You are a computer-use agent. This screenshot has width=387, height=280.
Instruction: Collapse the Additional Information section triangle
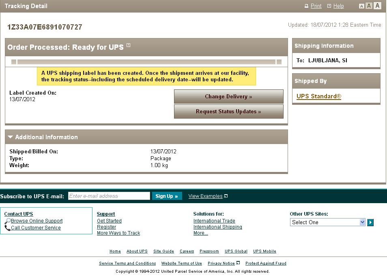pos(10,137)
